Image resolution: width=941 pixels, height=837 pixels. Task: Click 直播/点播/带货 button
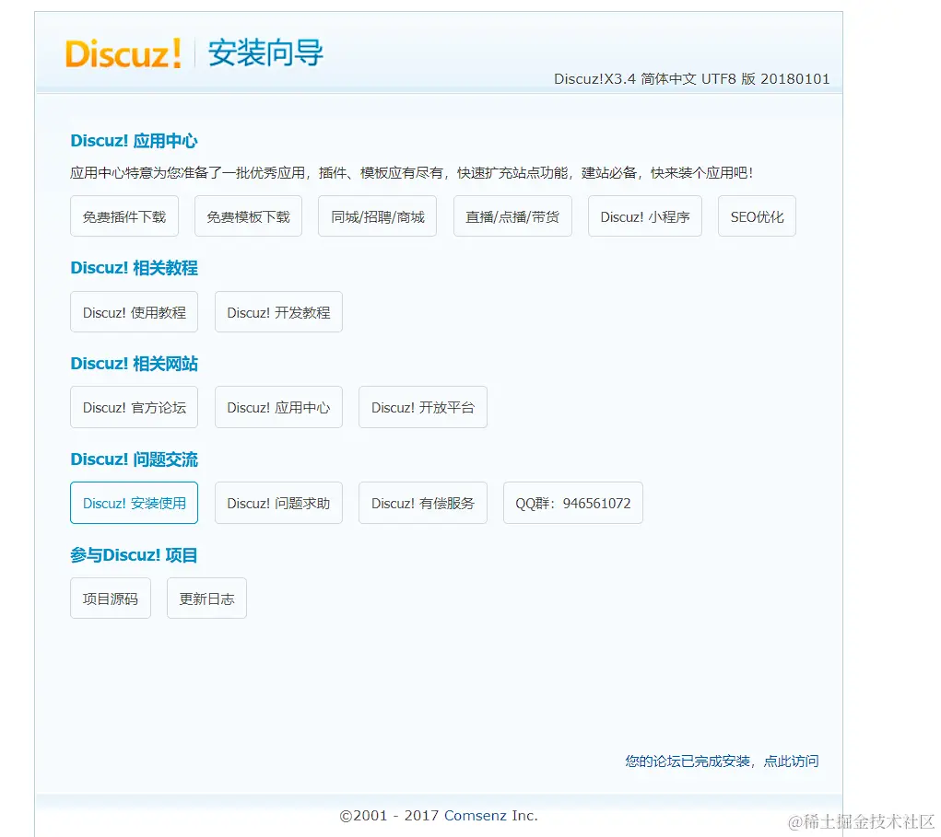click(512, 215)
